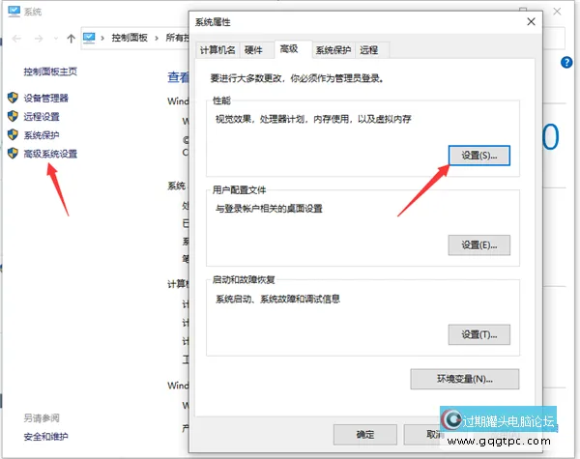Open 远程设置 link

click(x=42, y=117)
